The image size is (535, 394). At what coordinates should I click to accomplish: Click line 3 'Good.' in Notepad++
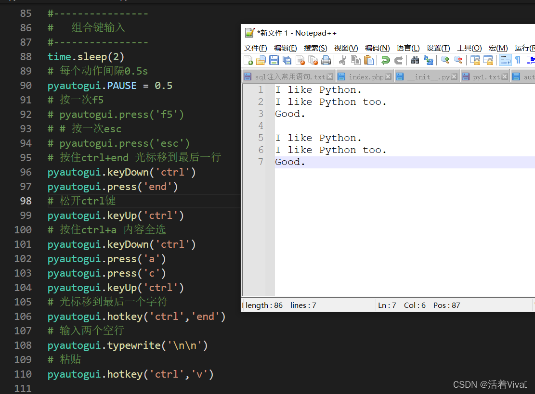click(290, 114)
